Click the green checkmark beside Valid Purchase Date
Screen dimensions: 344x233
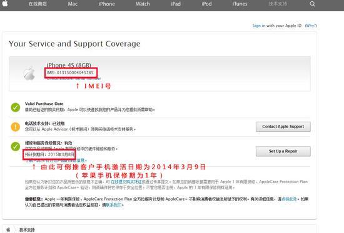coord(16,107)
